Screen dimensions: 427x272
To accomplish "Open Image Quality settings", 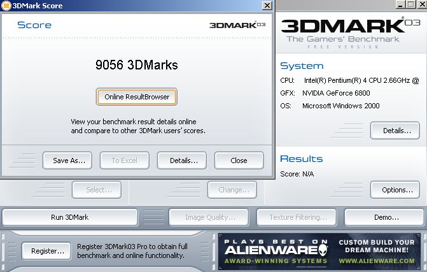I will point(209,217).
